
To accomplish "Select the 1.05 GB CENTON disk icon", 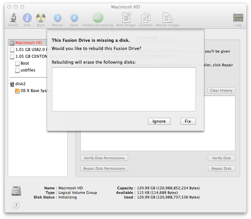I will point(12,56).
